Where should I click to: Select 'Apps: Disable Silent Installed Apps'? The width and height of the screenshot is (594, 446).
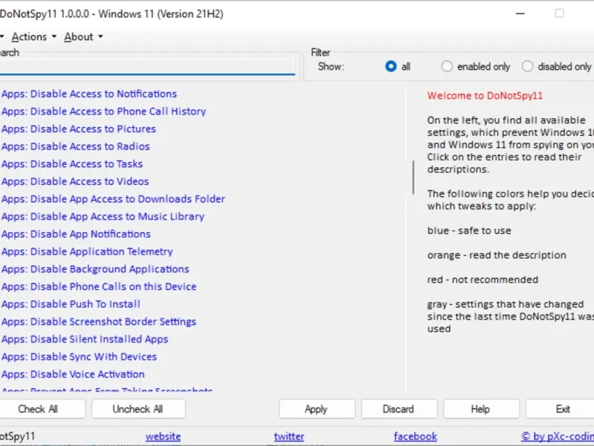pyautogui.click(x=85, y=339)
